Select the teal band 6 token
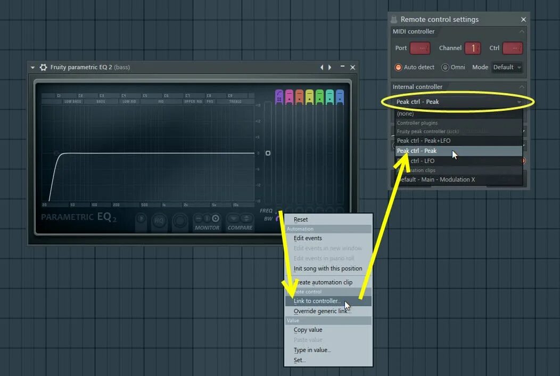Image resolution: width=560 pixels, height=376 pixels. tap(330, 97)
